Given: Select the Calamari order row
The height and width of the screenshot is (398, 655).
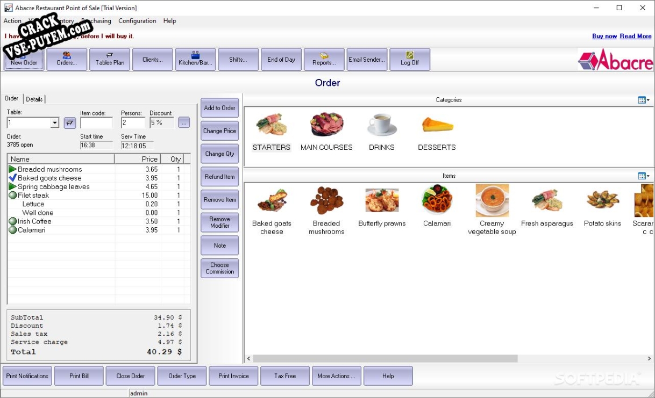Looking at the screenshot, I should pos(99,230).
